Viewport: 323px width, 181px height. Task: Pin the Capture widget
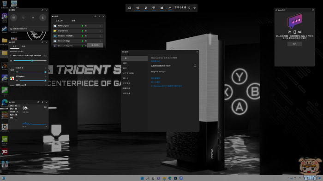point(42,10)
